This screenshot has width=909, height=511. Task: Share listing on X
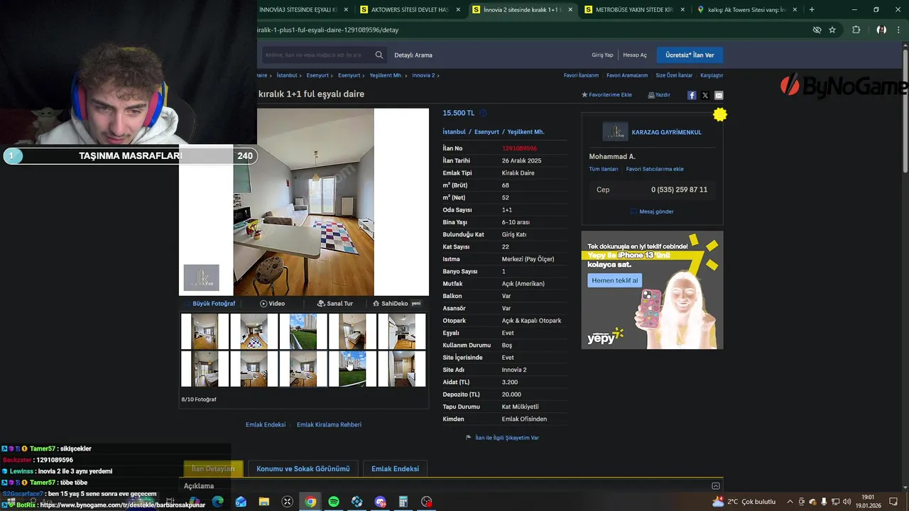click(705, 95)
